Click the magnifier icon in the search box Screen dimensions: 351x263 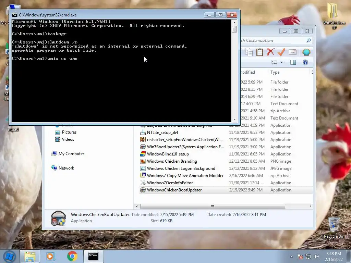click(308, 40)
